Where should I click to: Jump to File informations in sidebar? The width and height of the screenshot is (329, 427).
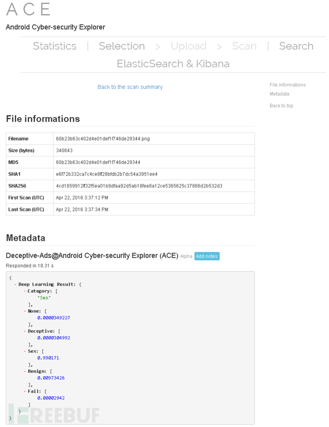click(x=288, y=85)
